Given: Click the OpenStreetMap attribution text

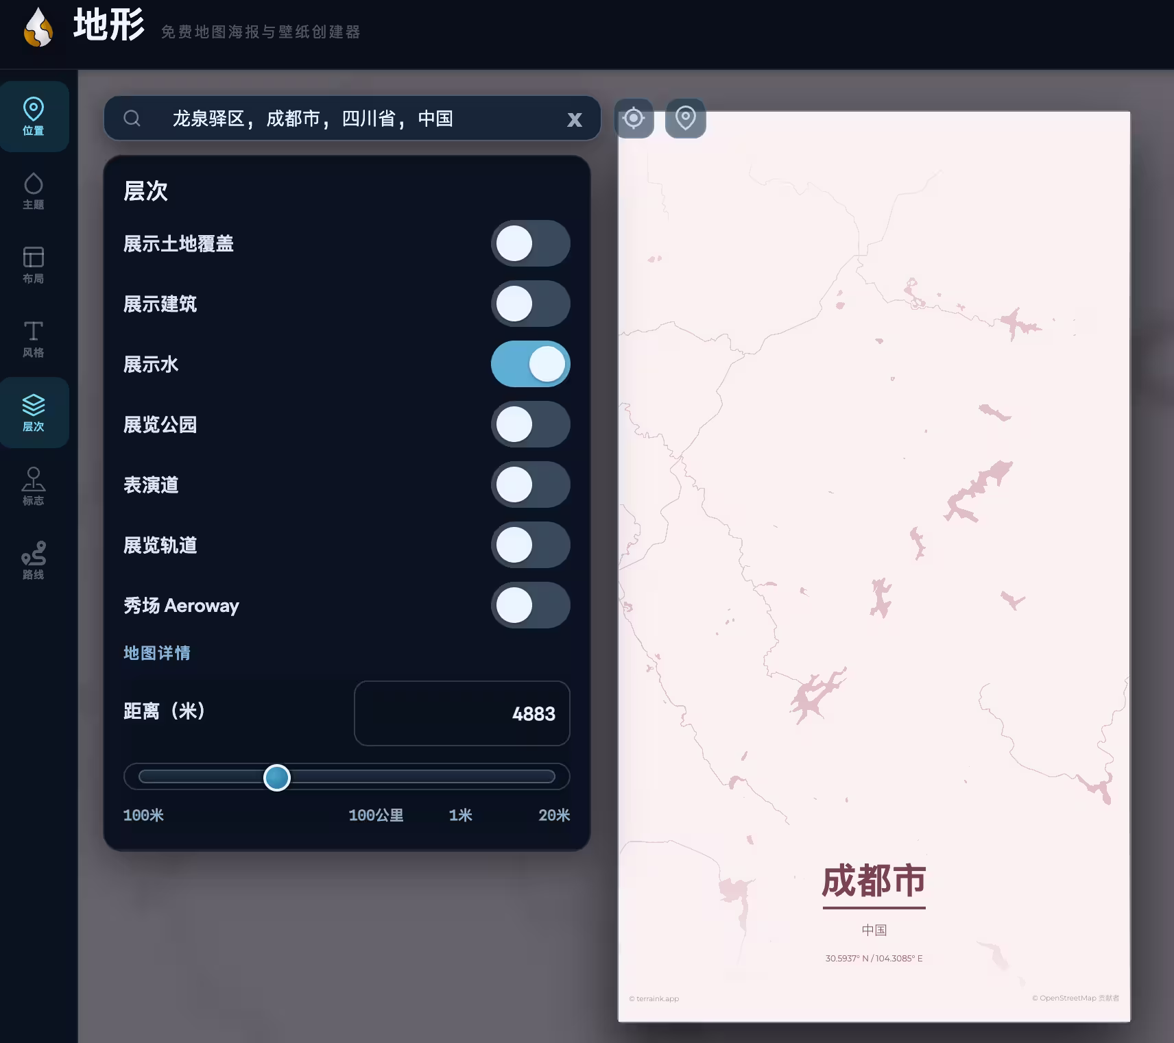Looking at the screenshot, I should pos(1075,998).
